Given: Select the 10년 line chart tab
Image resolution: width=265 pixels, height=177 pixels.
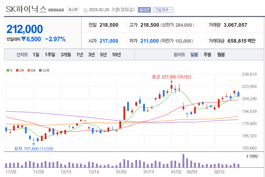Looking at the screenshot, I should [x=116, y=55].
